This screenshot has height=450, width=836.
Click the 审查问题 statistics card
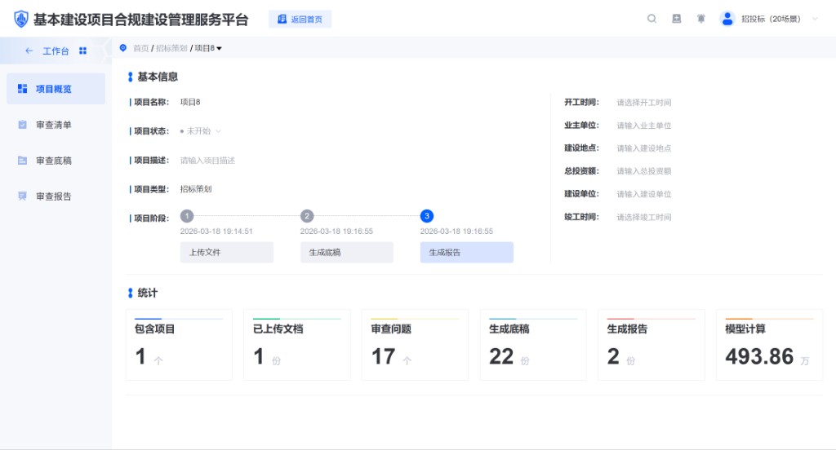tap(415, 345)
